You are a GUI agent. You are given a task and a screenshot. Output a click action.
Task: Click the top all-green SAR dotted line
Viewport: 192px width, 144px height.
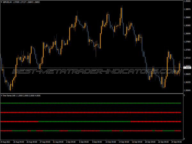pyautogui.click(x=91, y=103)
